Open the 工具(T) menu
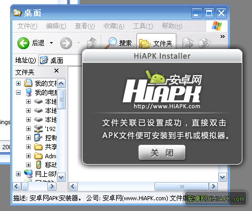The height and width of the screenshot is (211, 252). pos(143,26)
